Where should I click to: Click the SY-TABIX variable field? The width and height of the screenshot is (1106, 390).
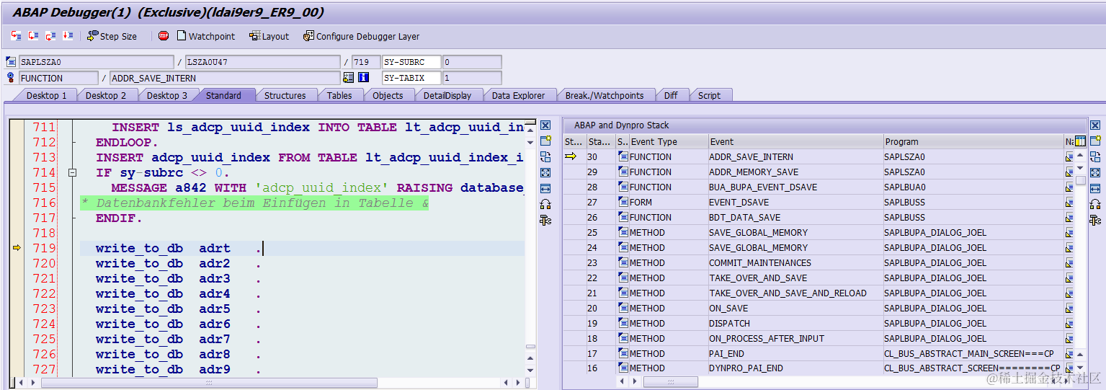[x=411, y=78]
